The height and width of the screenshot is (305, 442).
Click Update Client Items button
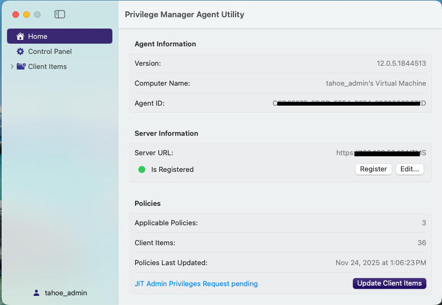click(389, 283)
